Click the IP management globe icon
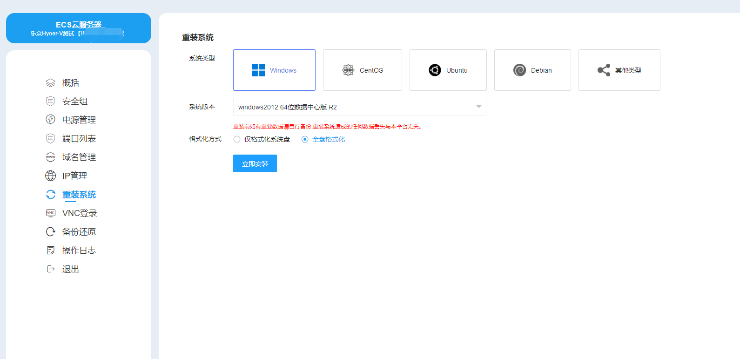740x359 pixels. (50, 176)
